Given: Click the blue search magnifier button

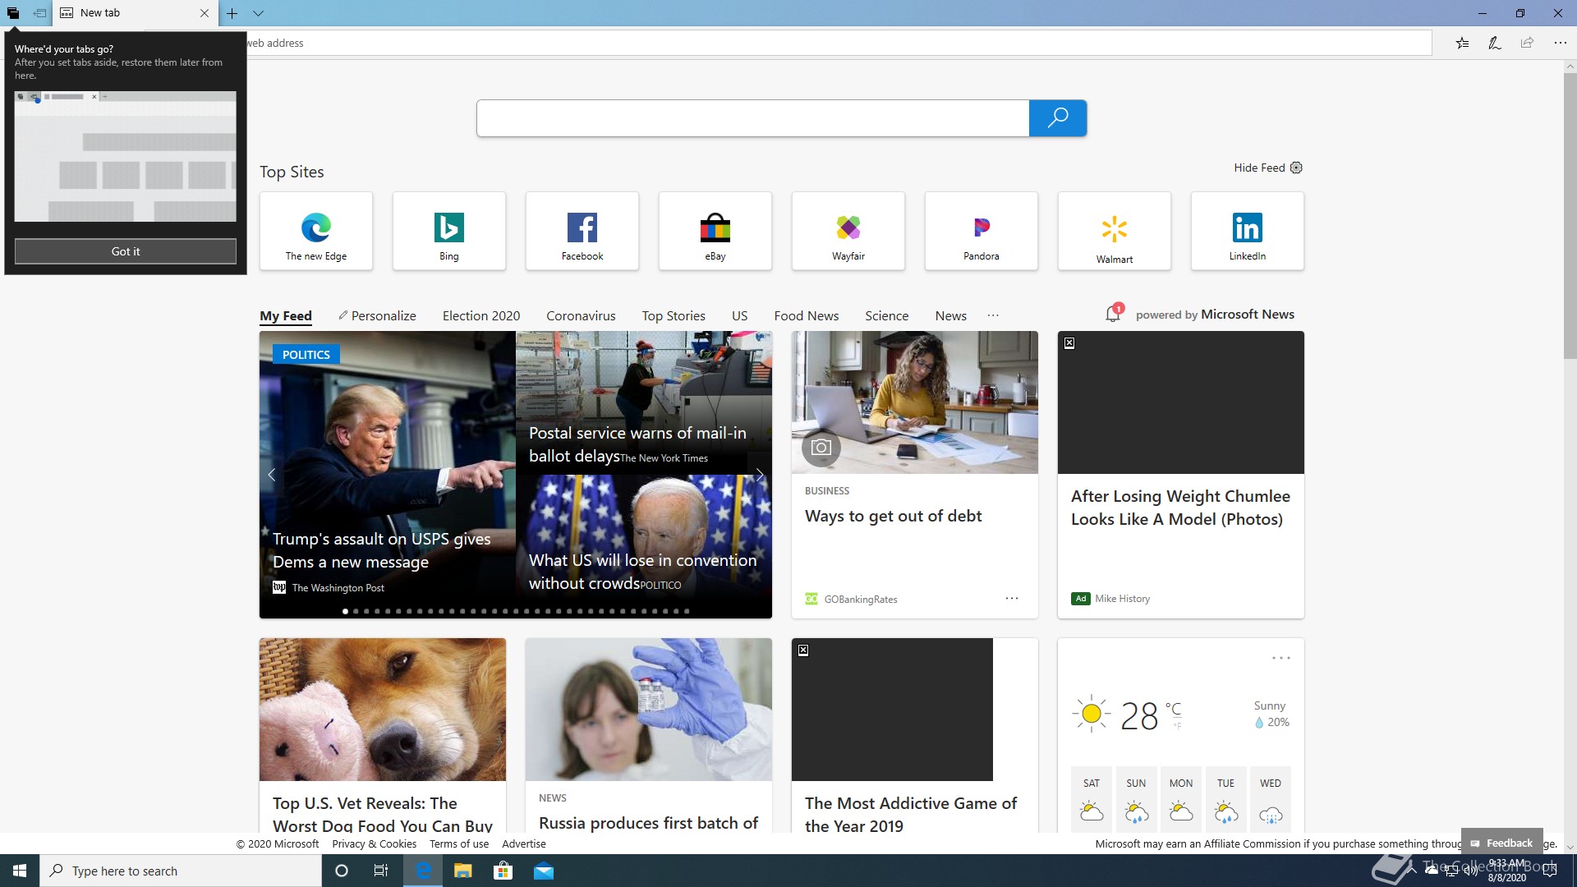Looking at the screenshot, I should point(1058,117).
